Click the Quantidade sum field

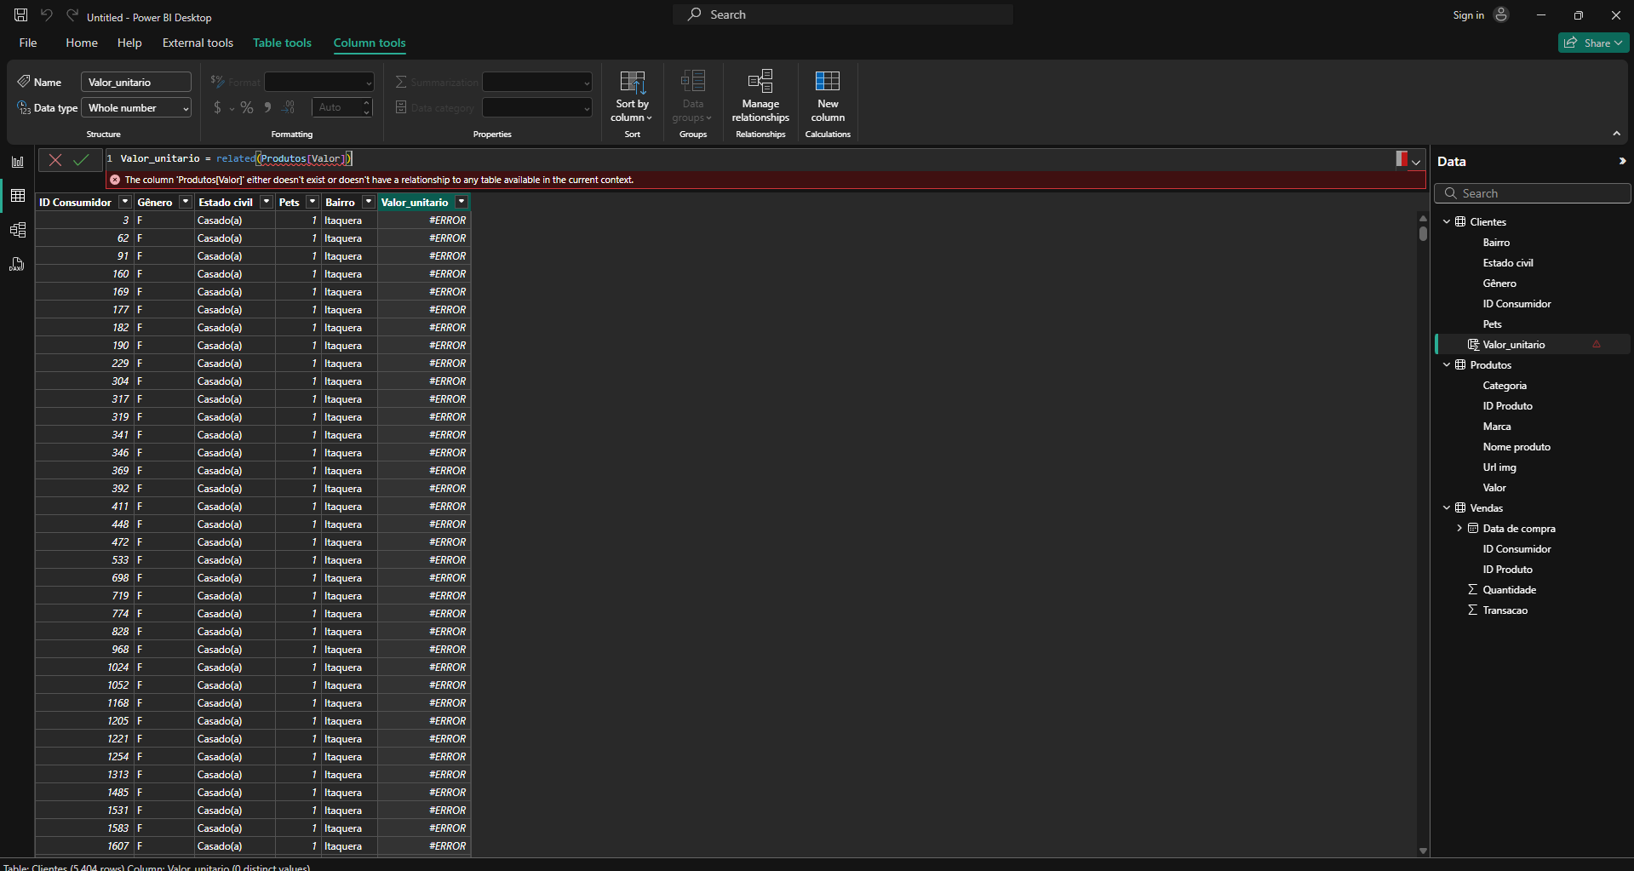coord(1509,589)
